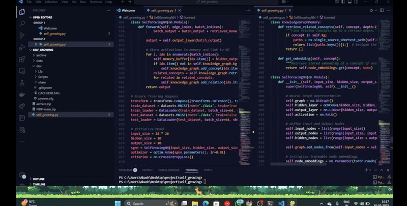The image size is (407, 206).
Task: Expand the Outline section
Action: [39, 179]
